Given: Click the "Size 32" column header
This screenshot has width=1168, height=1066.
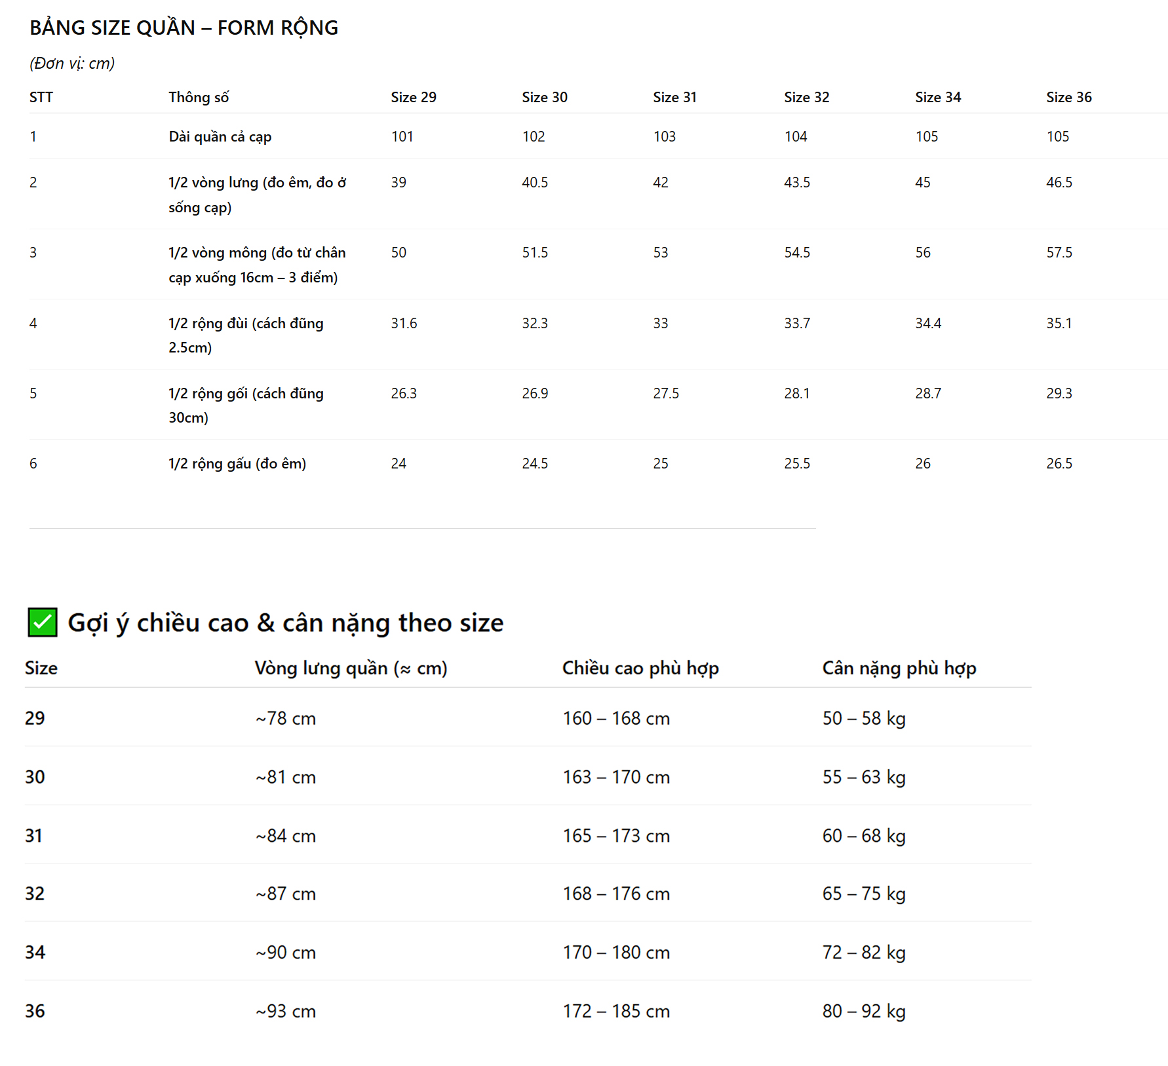Looking at the screenshot, I should coord(806,97).
